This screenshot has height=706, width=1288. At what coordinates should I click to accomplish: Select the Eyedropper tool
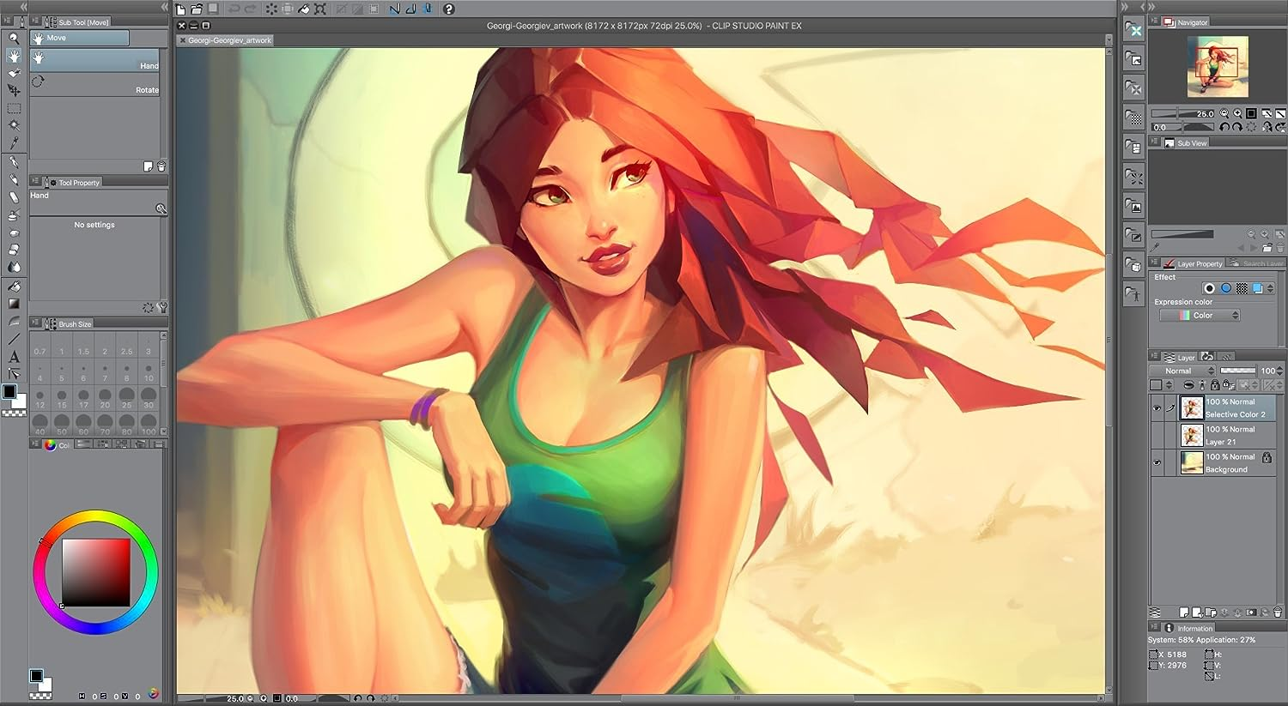click(x=14, y=143)
